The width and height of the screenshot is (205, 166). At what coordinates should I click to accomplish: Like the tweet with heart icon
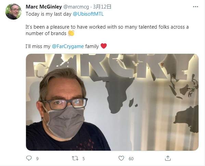point(121,158)
